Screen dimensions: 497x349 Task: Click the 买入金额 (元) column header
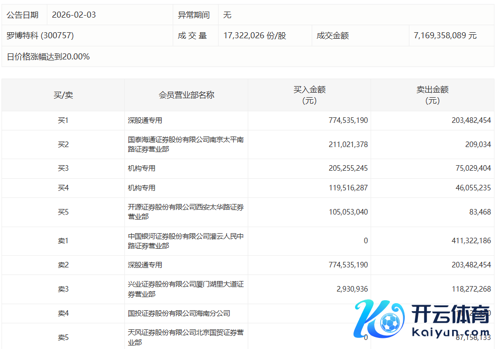[309, 95]
